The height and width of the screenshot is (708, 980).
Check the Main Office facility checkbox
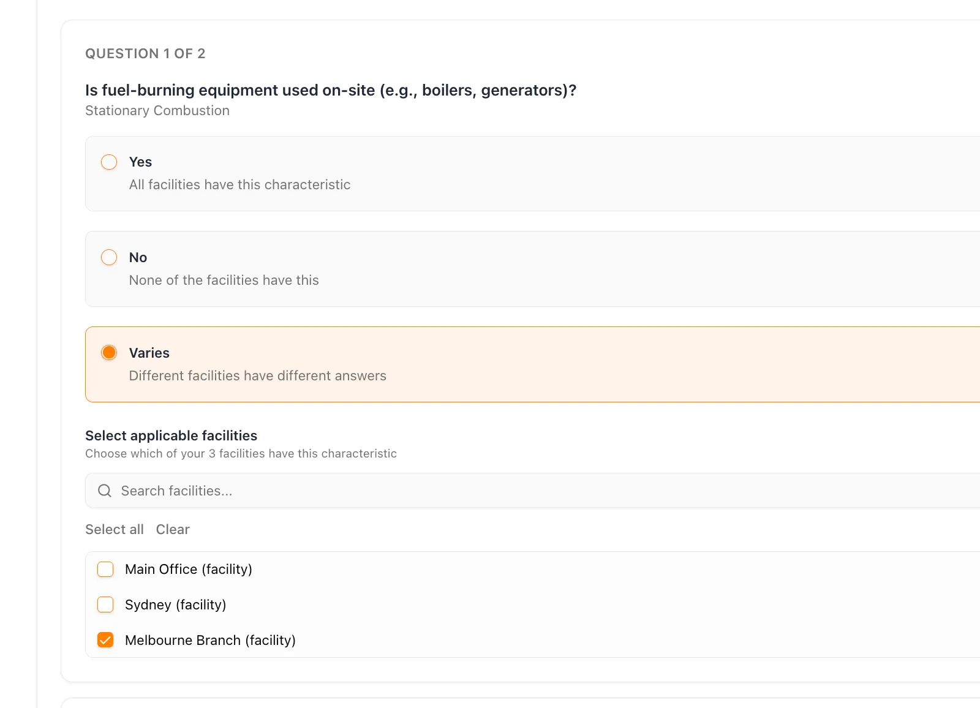pos(105,569)
